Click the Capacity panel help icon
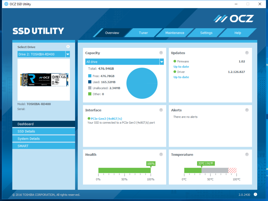The width and height of the screenshot is (268, 201). (x=161, y=53)
